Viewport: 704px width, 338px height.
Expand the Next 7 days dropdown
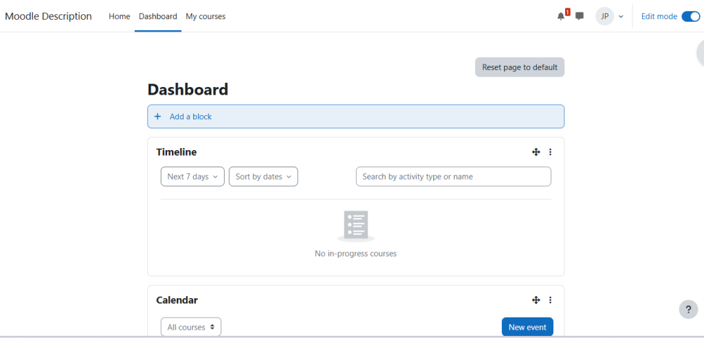point(192,177)
